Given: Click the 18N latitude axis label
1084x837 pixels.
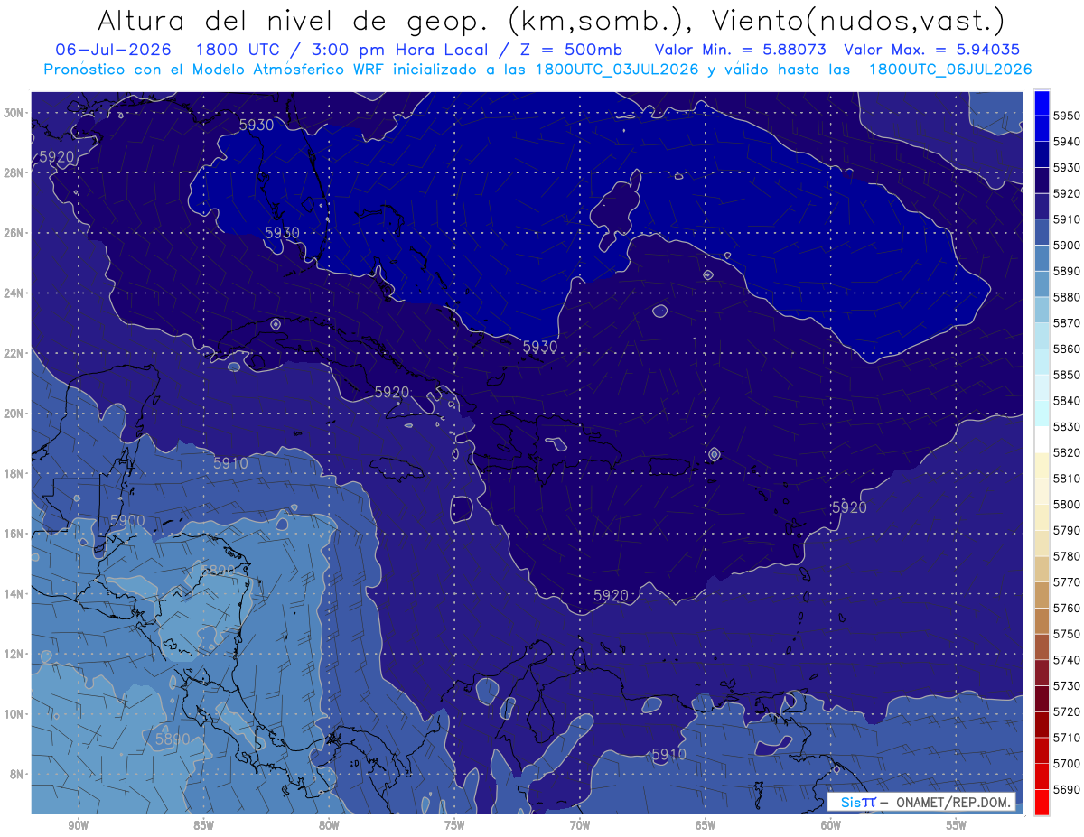Looking at the screenshot, I should [x=14, y=474].
